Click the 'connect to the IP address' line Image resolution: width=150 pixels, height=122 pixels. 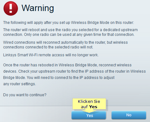pos(59,78)
